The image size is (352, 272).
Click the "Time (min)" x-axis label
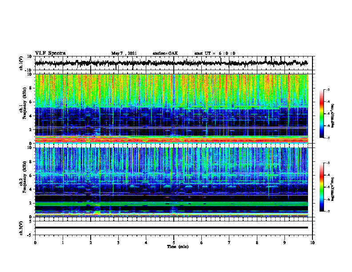(178, 247)
